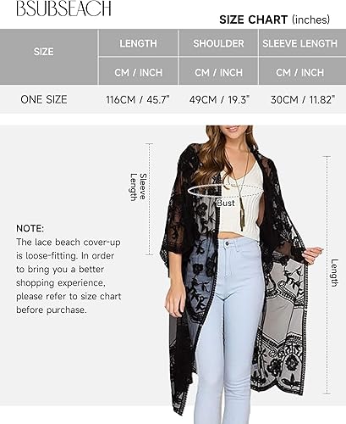Image resolution: width=346 pixels, height=424 pixels.
Task: Click the ONE SIZE row label
Action: coord(44,99)
